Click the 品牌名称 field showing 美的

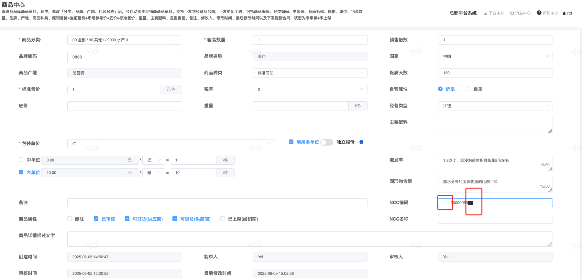click(310, 57)
